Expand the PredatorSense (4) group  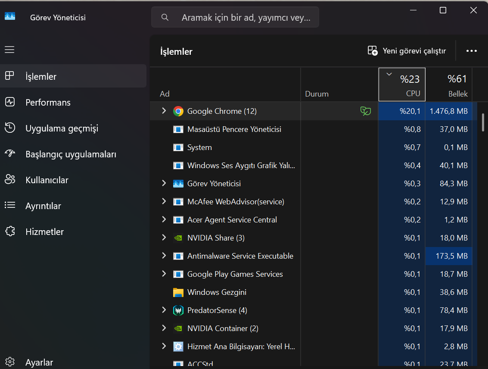tap(164, 310)
